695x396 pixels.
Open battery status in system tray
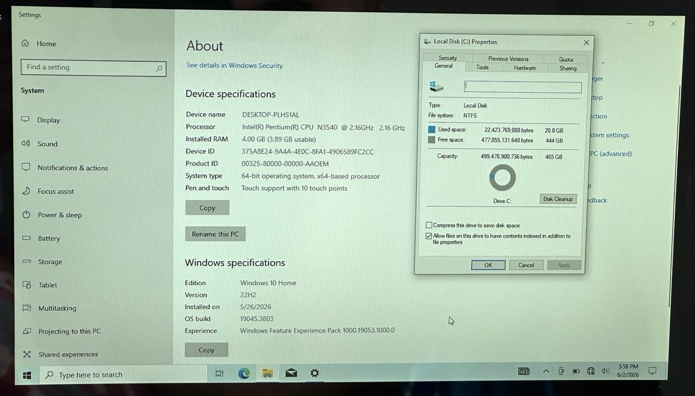coord(576,371)
